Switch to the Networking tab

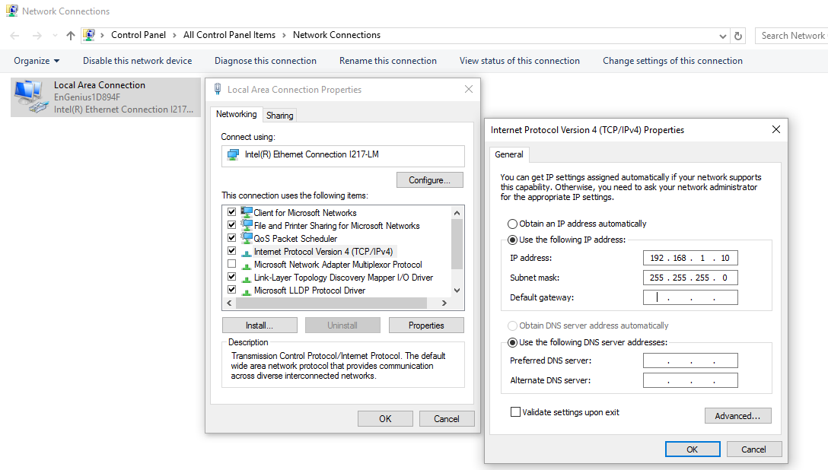(236, 114)
